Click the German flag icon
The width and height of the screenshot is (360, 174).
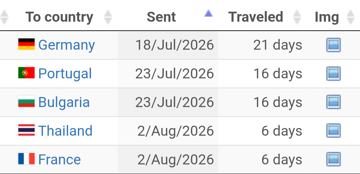tap(26, 44)
